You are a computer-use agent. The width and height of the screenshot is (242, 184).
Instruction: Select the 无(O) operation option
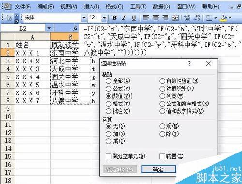pos(116,126)
